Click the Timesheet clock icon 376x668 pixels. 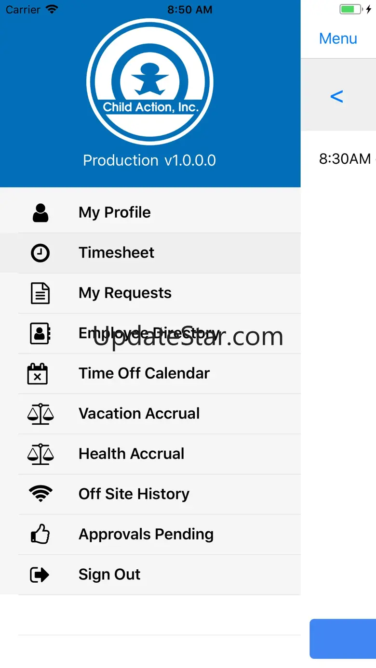coord(40,253)
